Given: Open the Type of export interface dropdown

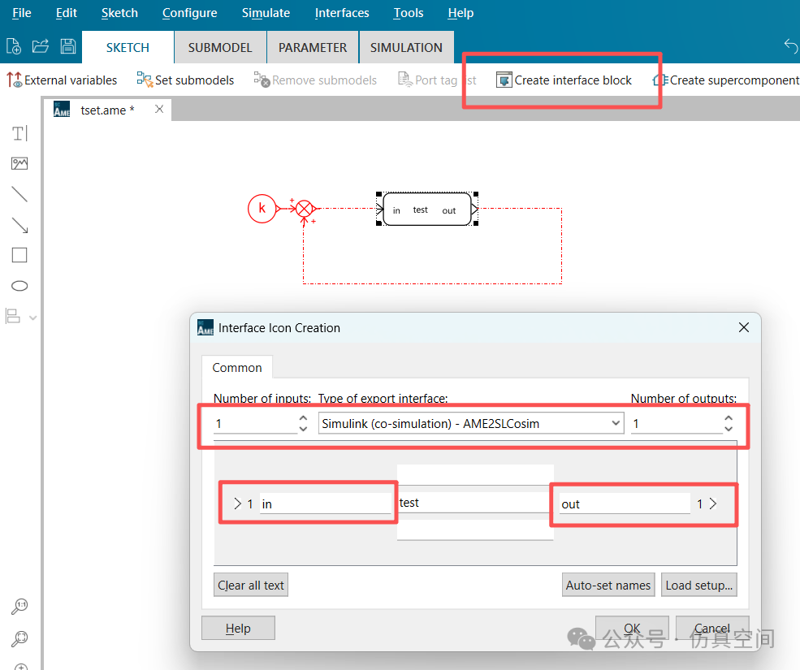Looking at the screenshot, I should coord(471,423).
